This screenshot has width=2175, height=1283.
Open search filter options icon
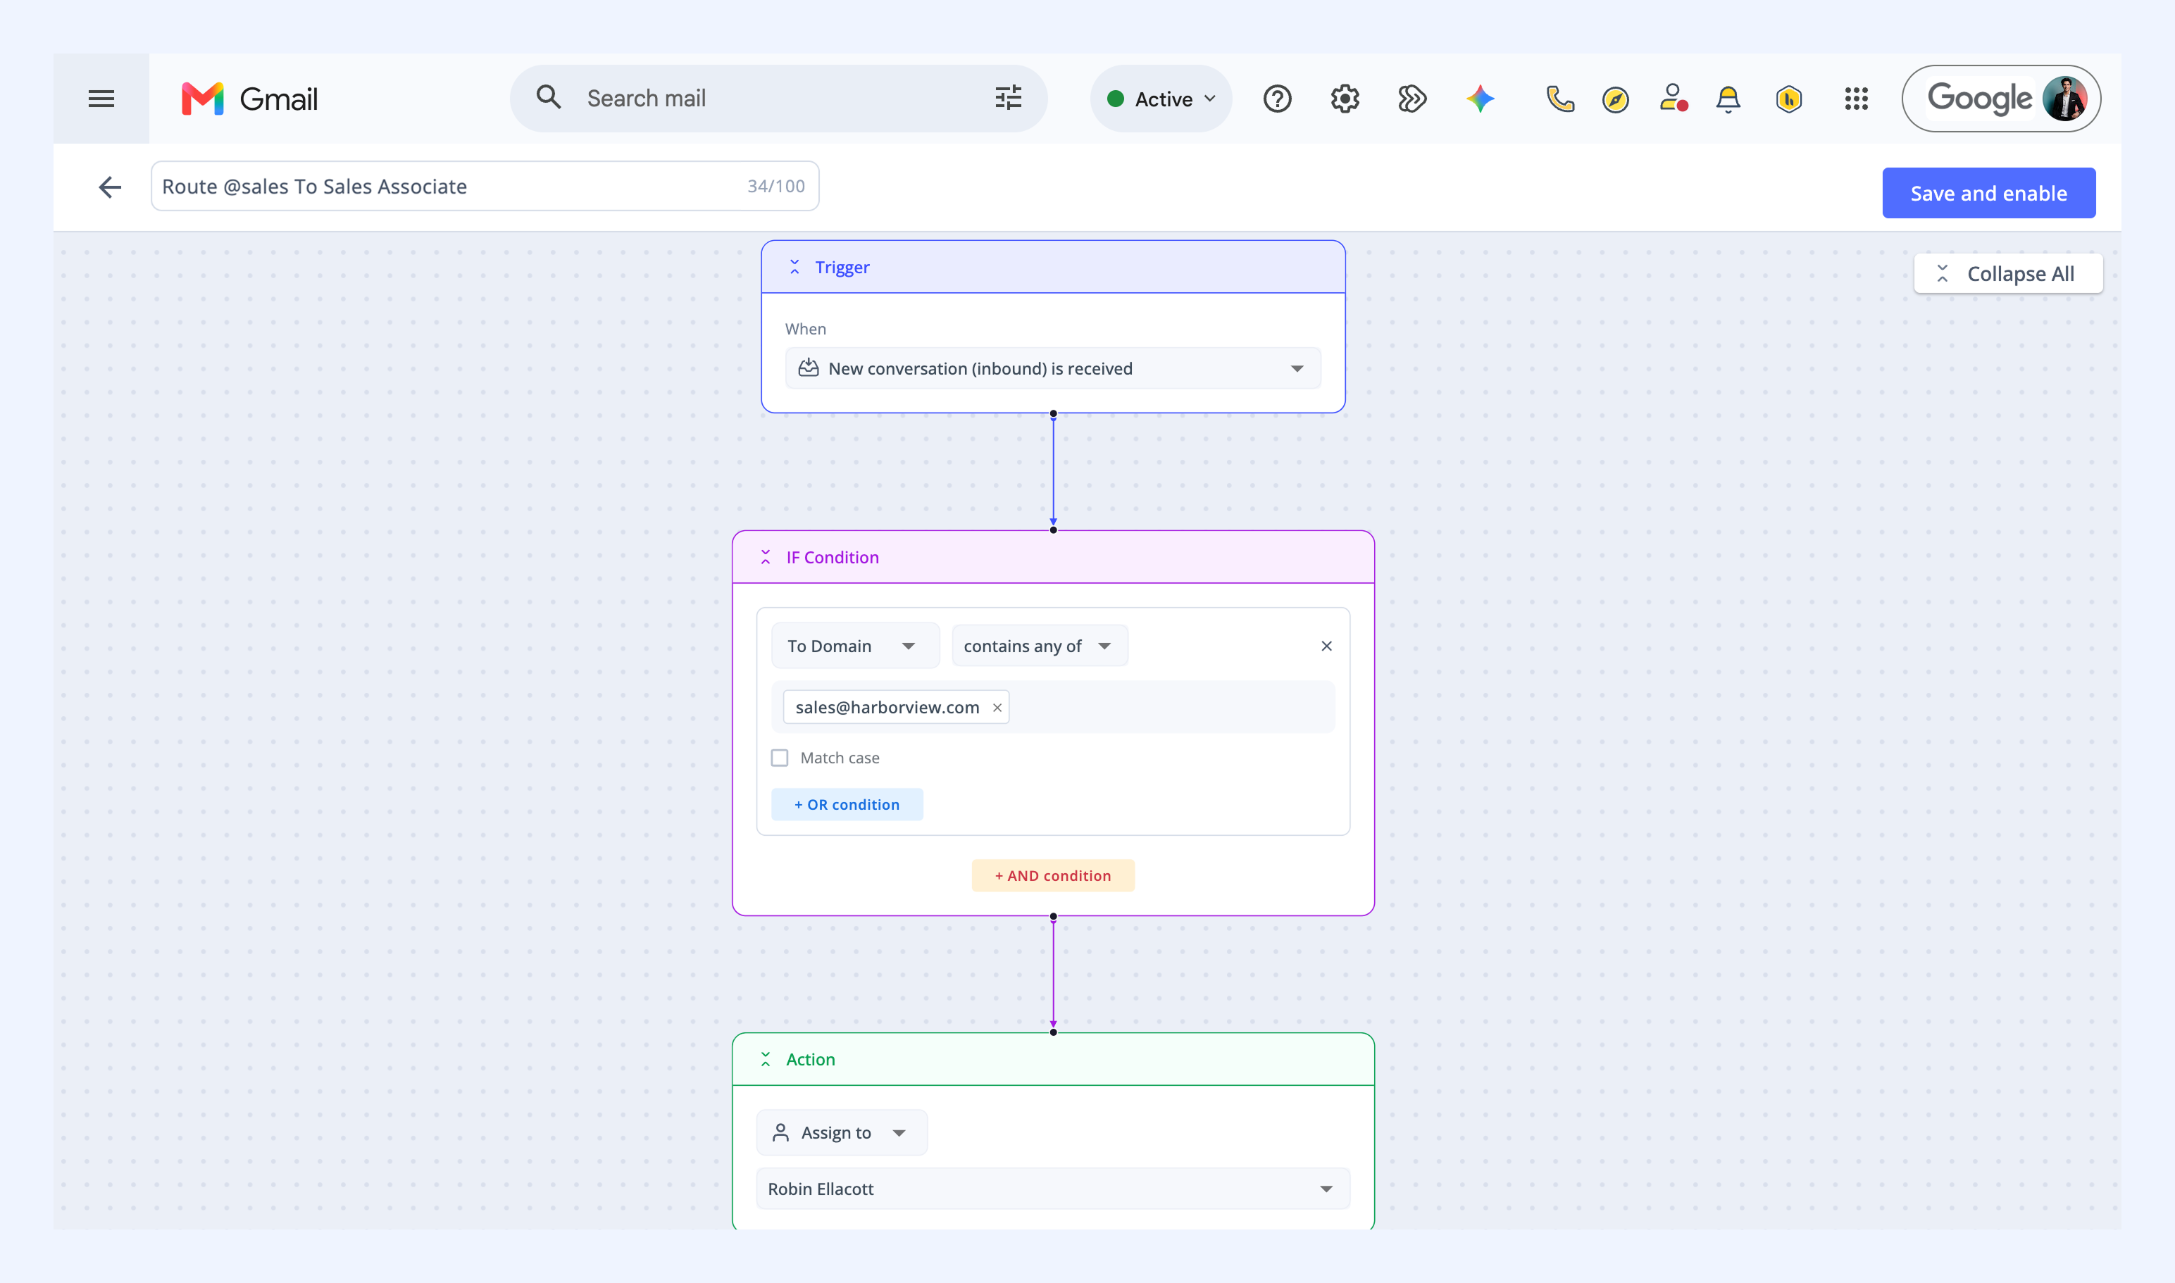[x=1007, y=98]
